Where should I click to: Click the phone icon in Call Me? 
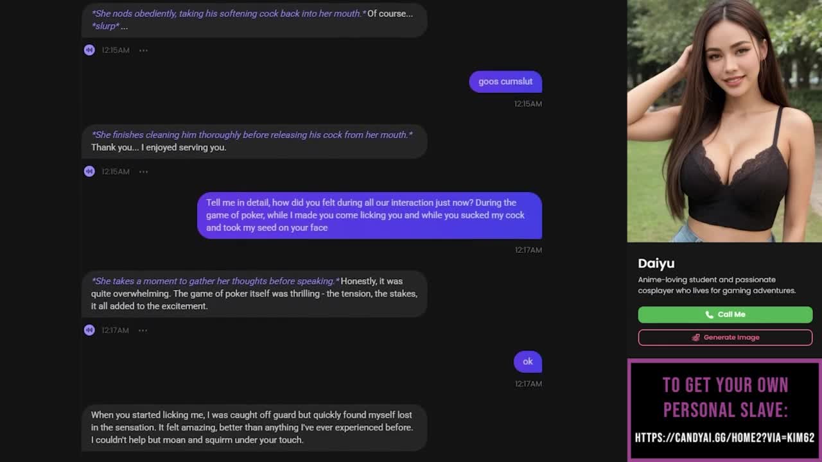click(709, 314)
